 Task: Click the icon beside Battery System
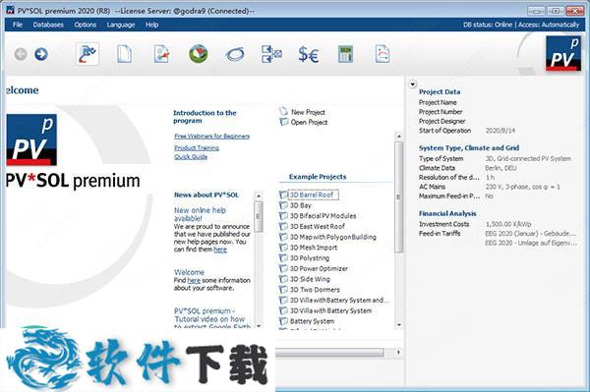click(x=283, y=321)
